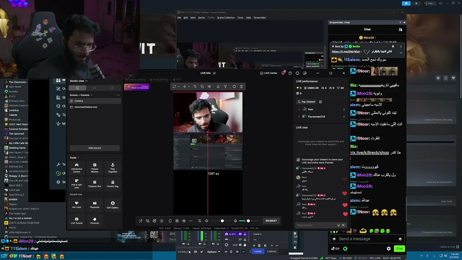Screen dimensions: 462x260
Task: Select the Camera source in list
Action: click(95, 101)
